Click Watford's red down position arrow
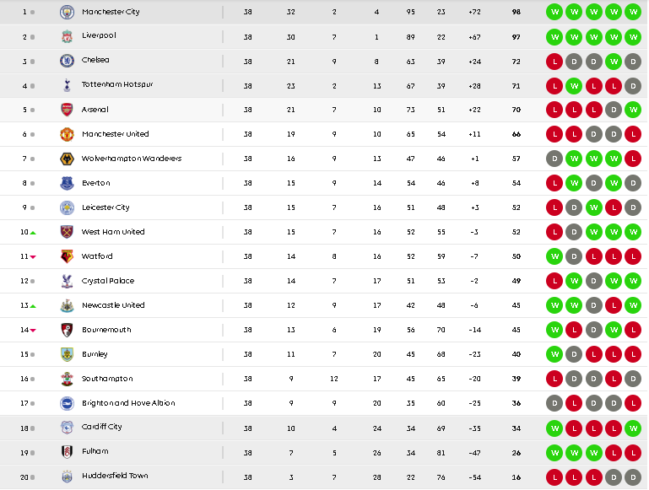 pos(33,256)
